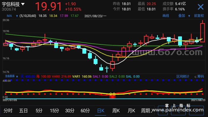This screenshot has width=208, height=117.
Task: Open the 区间统计 range statistics
Action: coord(183,76)
